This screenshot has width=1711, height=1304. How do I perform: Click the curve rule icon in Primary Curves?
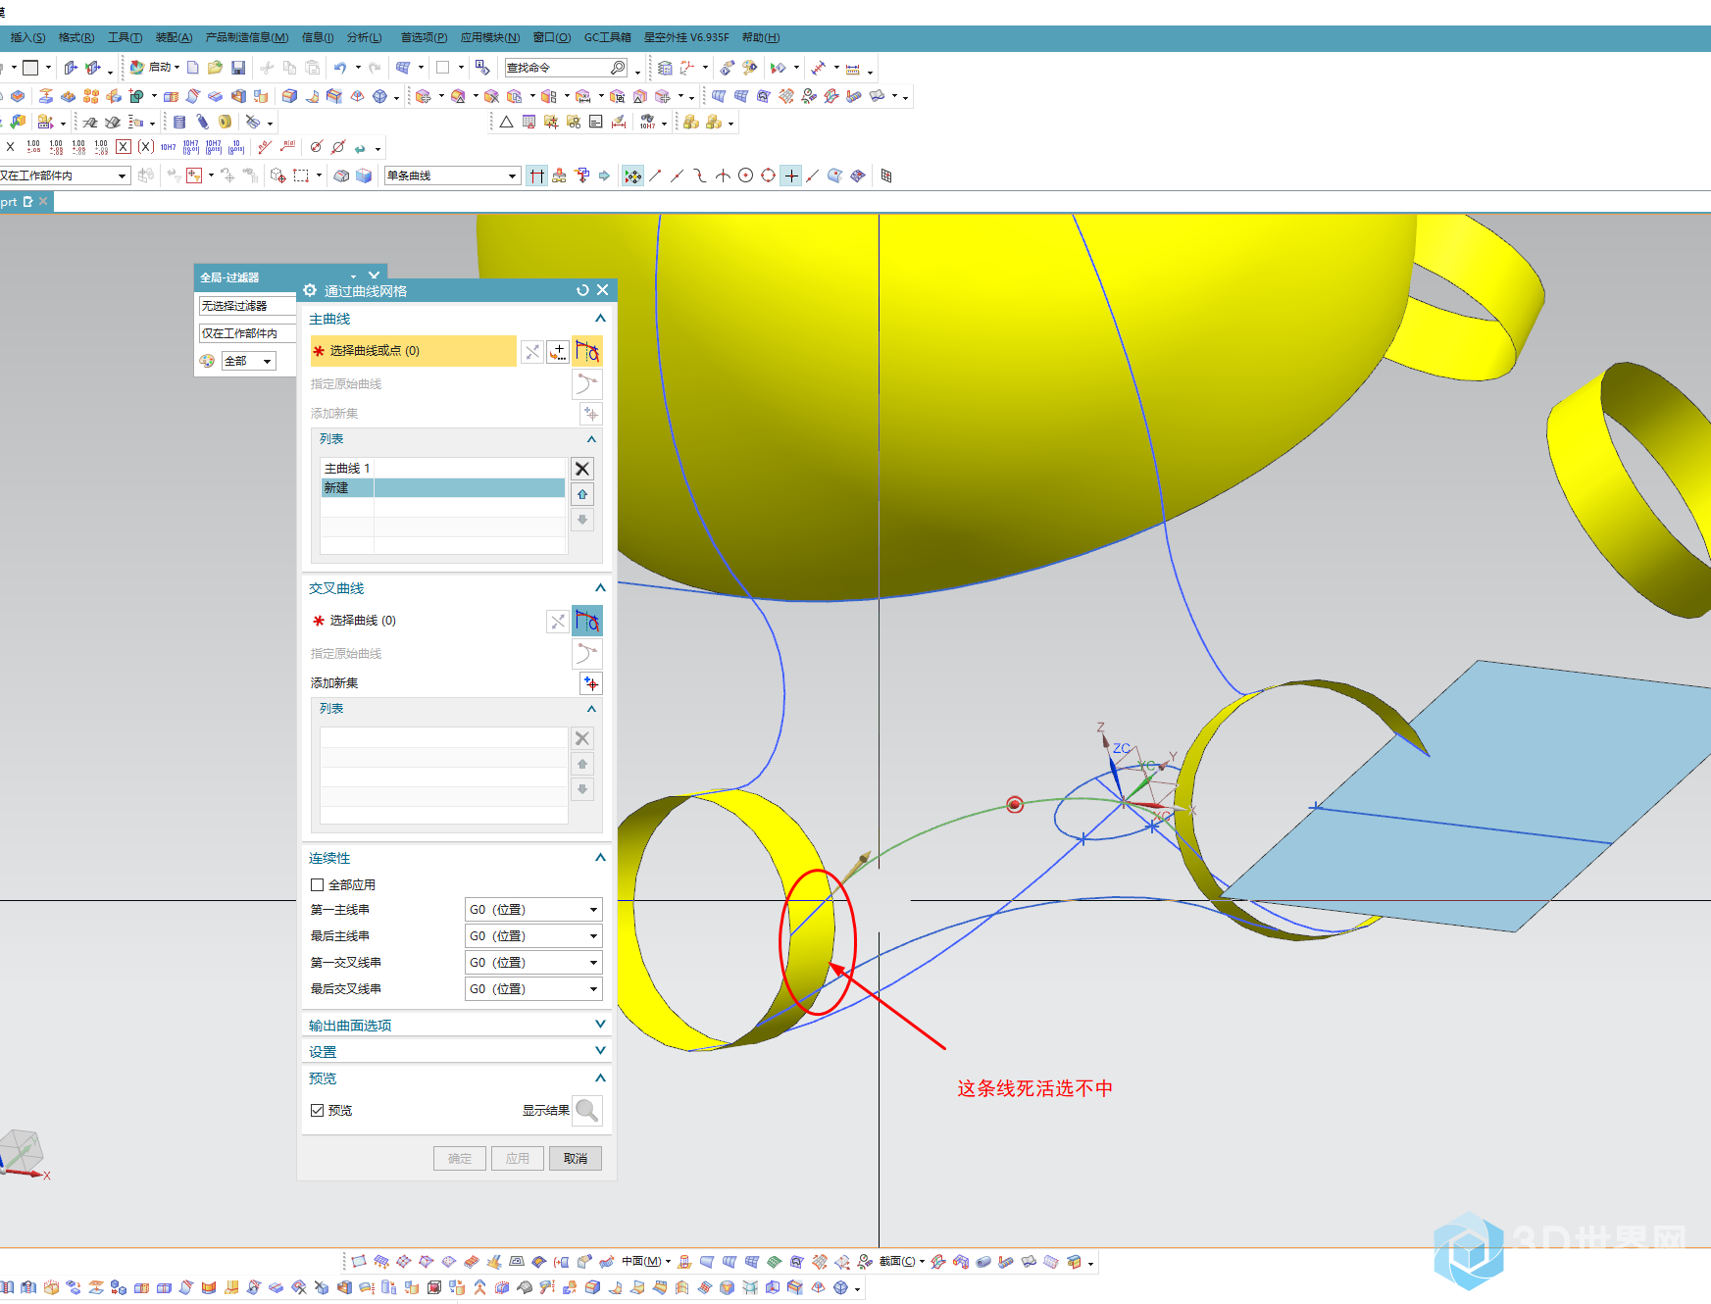click(x=587, y=351)
